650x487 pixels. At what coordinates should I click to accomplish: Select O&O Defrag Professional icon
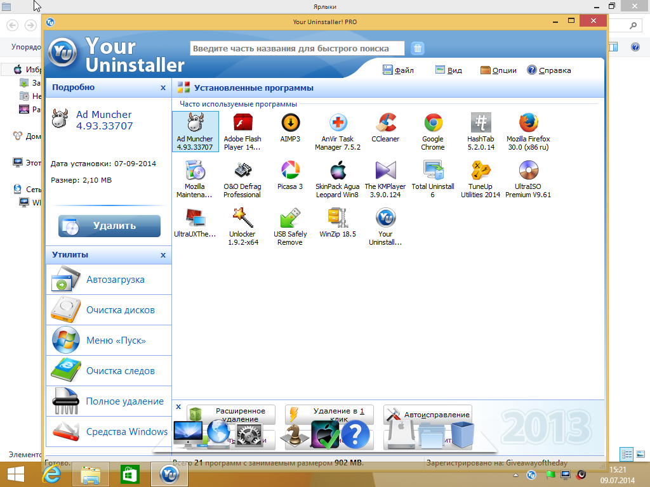242,179
